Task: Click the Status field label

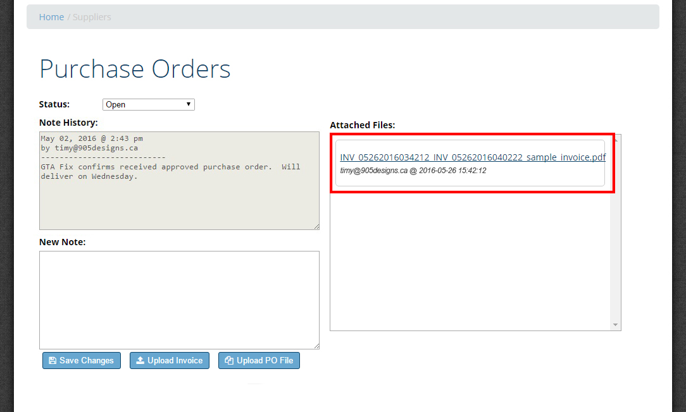Action: pos(54,104)
